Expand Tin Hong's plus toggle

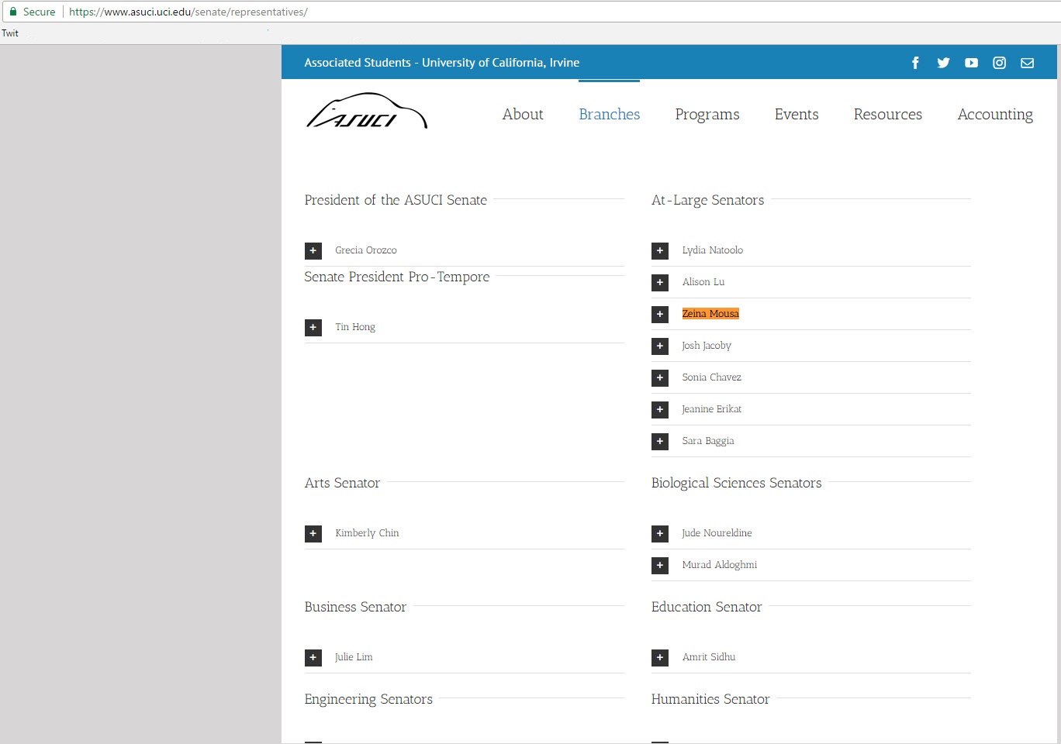[x=313, y=327]
